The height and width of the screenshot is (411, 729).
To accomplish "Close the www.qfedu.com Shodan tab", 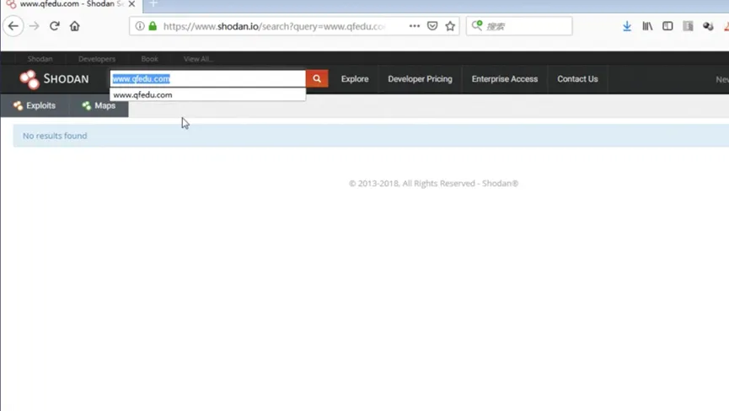I will 131,4.
